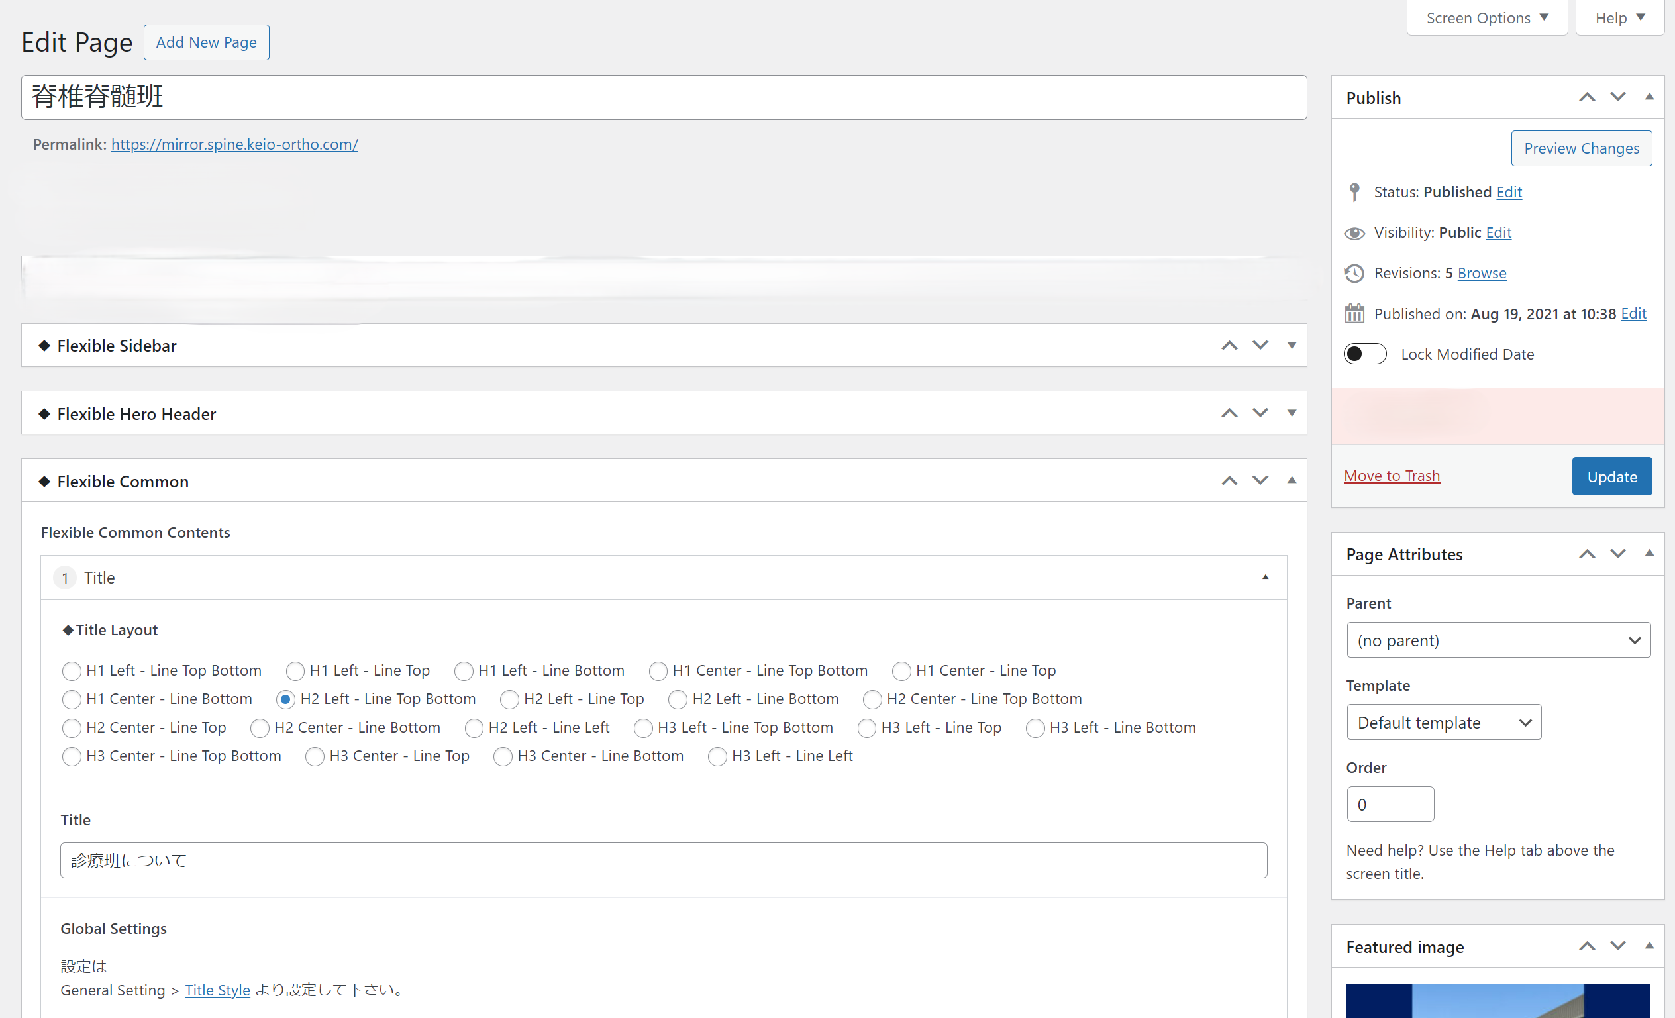The height and width of the screenshot is (1018, 1675).
Task: Select H3 Center - Line Top Bottom
Action: tap(72, 757)
